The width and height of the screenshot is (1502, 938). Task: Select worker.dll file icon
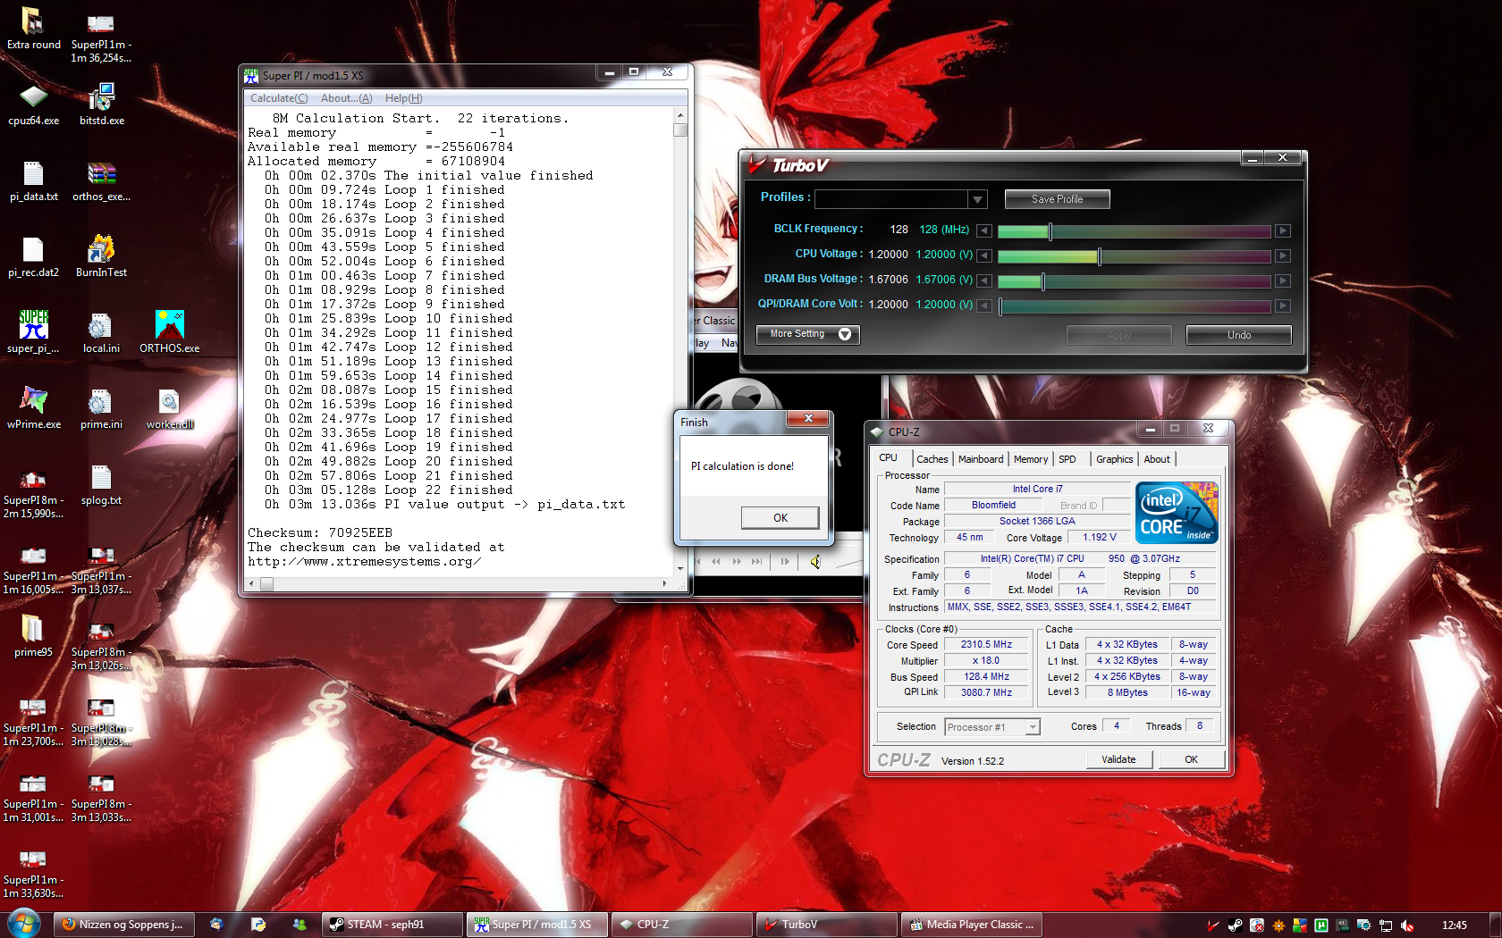point(169,408)
